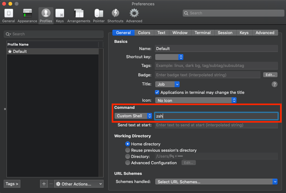The image size is (286, 193).
Task: Open the Appearance preferences pane
Action: tap(27, 15)
